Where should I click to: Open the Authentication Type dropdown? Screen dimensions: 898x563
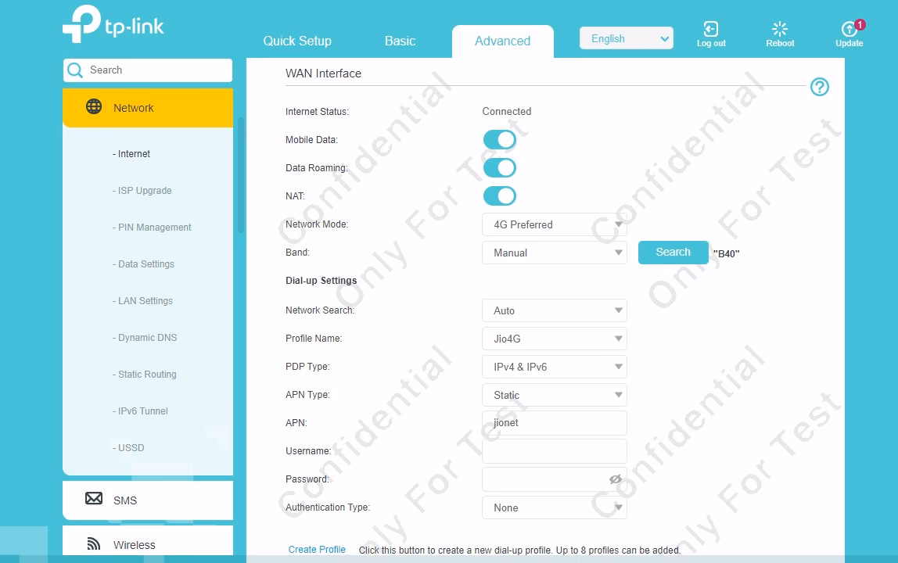[x=555, y=507]
